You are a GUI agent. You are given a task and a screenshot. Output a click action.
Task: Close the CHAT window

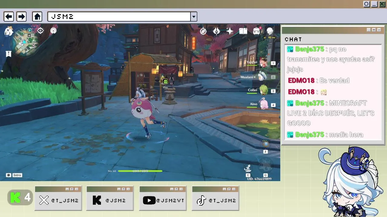pyautogui.click(x=379, y=30)
